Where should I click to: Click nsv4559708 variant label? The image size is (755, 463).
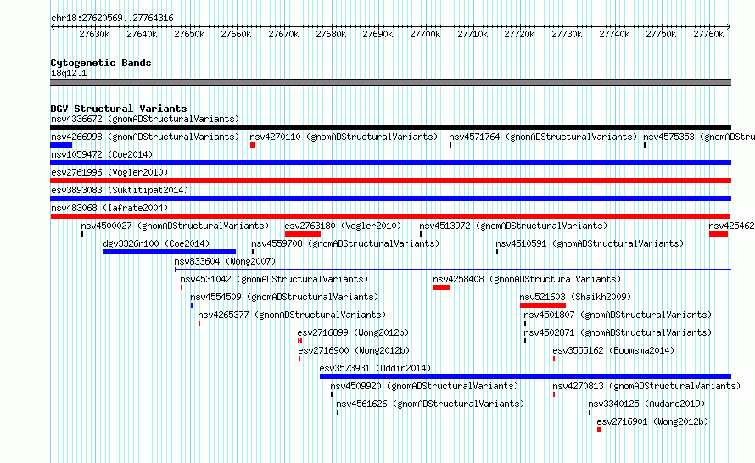pos(345,243)
